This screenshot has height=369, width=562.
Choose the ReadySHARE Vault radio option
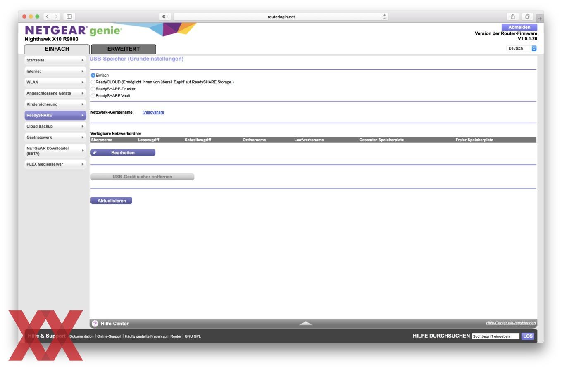93,96
